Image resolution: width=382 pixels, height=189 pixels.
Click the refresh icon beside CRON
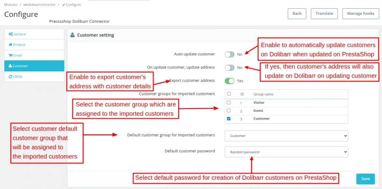coord(11,77)
